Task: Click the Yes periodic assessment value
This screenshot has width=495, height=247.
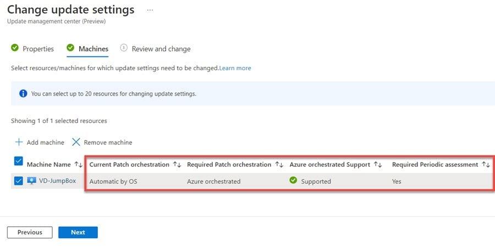Action: point(397,182)
